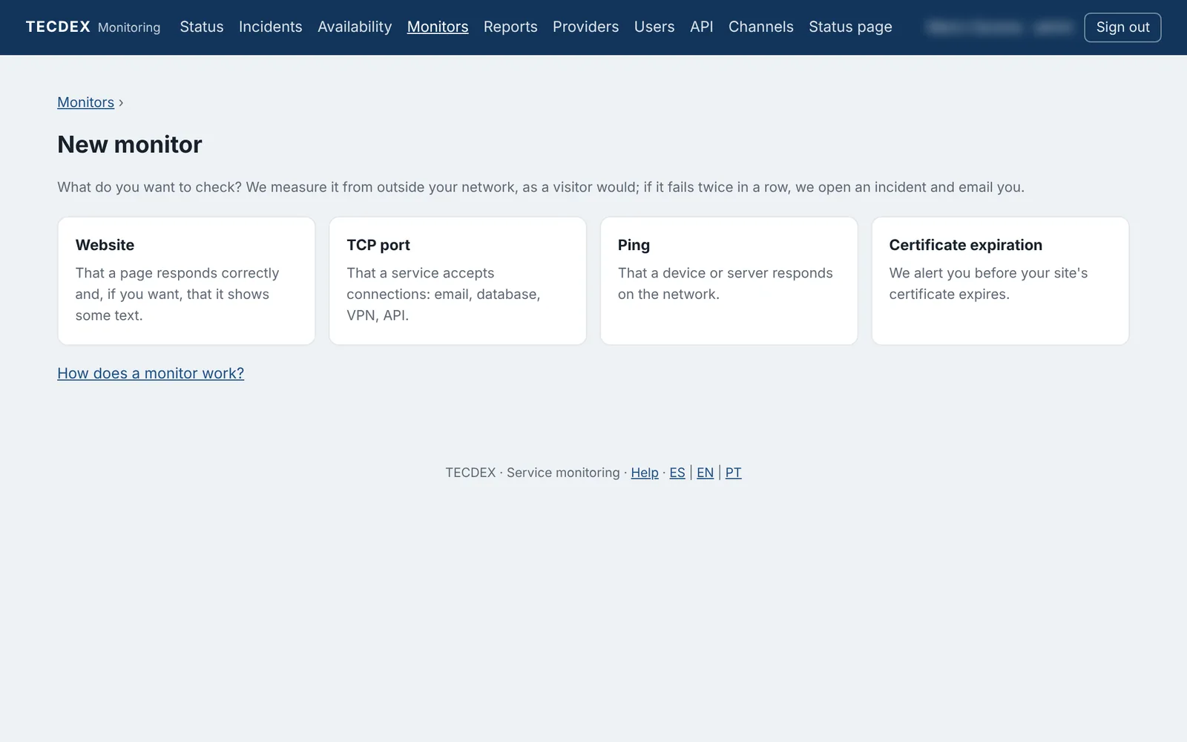Choose the Website monitor card
Screen dimensions: 1187x742
click(x=186, y=280)
